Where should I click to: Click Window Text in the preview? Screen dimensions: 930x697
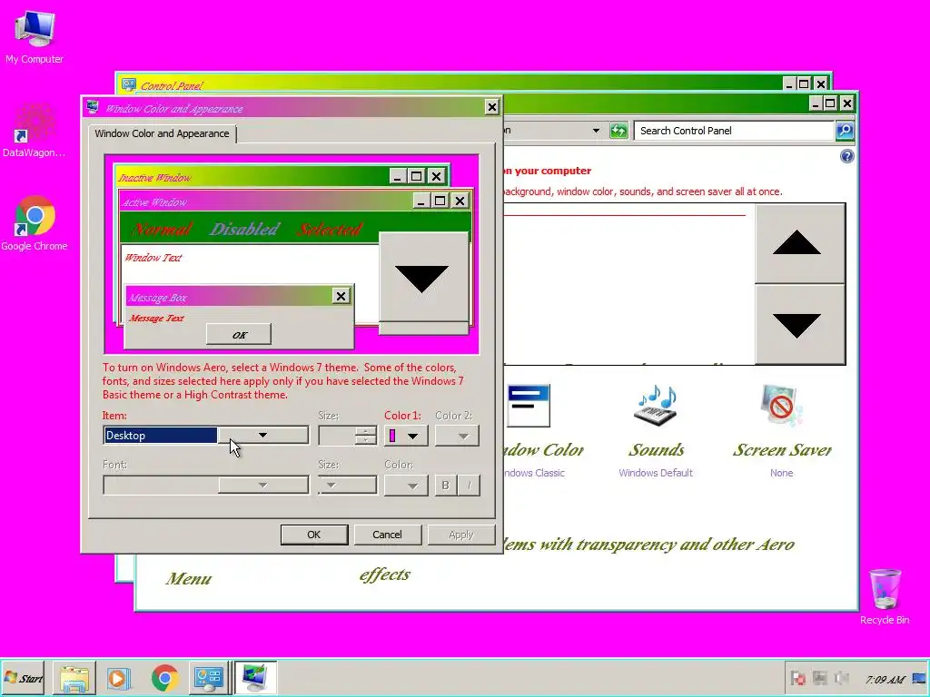[153, 257]
